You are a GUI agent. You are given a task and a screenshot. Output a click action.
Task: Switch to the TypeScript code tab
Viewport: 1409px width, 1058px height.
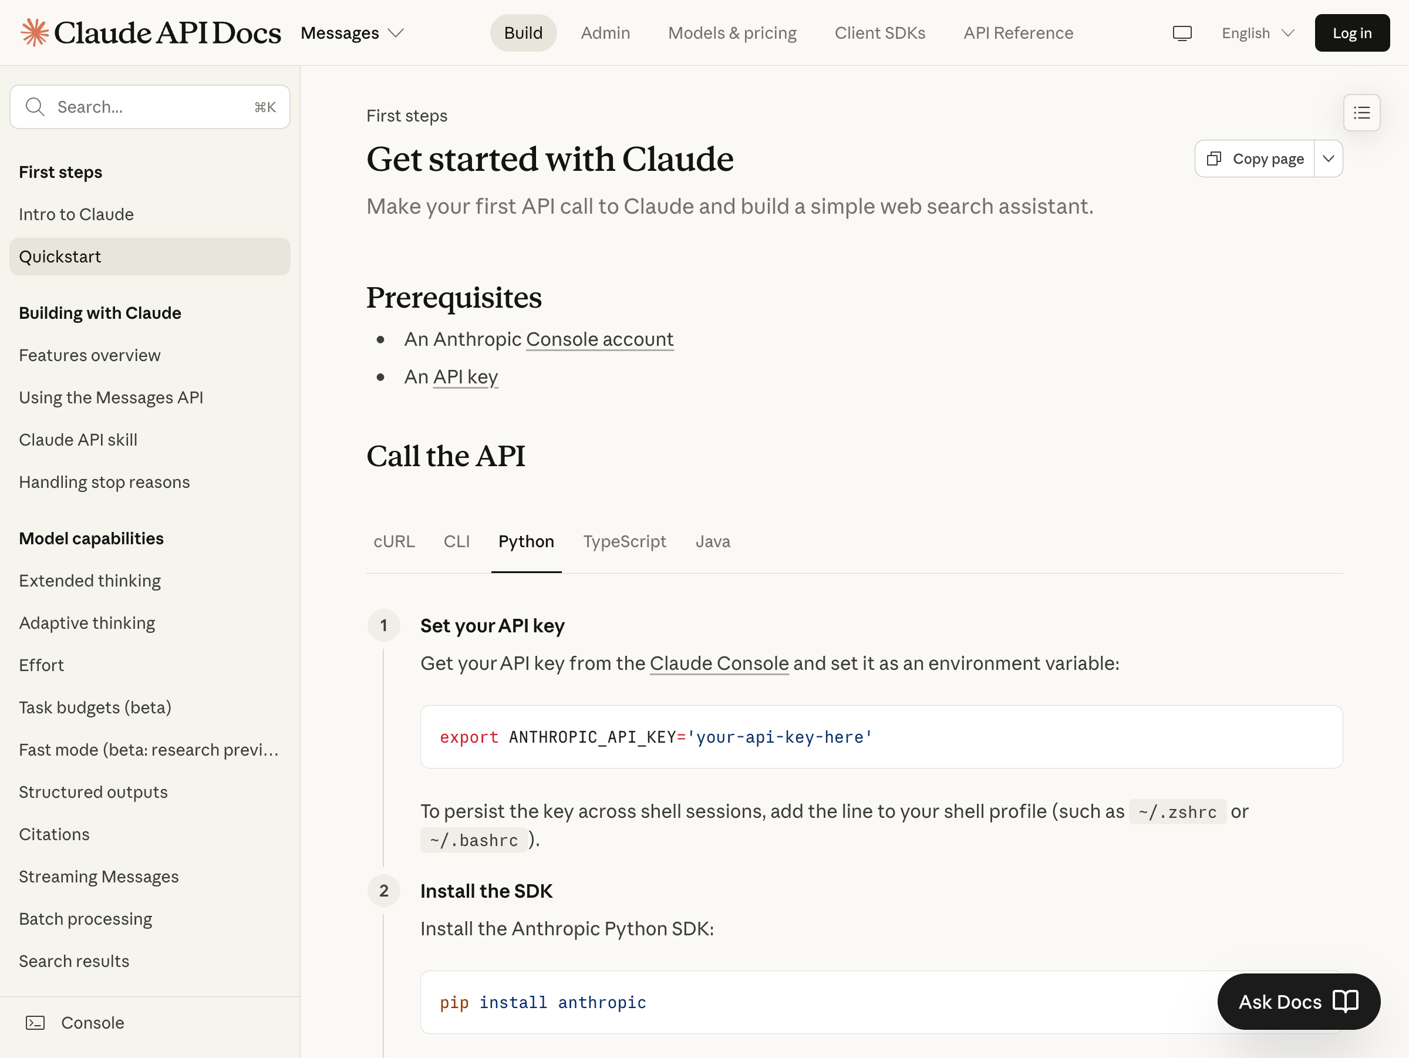[x=624, y=541]
